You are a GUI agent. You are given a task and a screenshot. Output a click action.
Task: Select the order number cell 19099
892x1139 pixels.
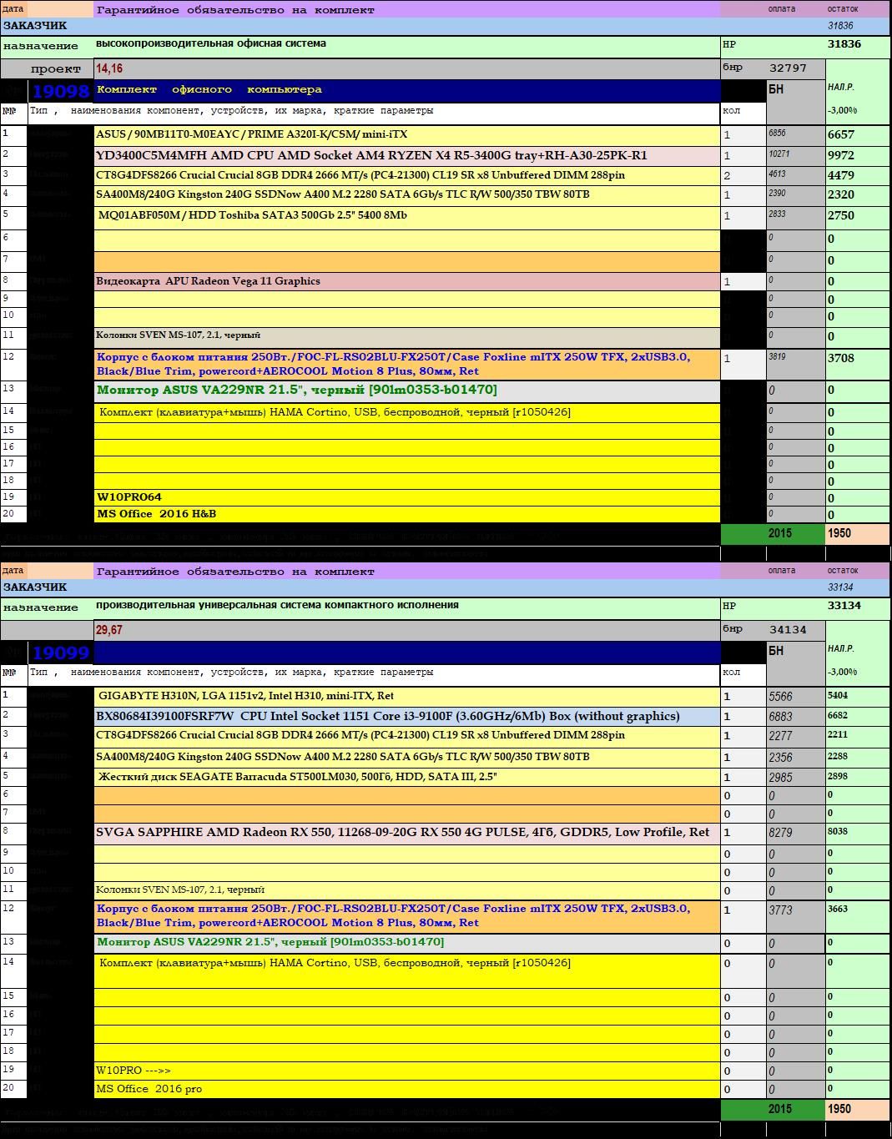(61, 653)
